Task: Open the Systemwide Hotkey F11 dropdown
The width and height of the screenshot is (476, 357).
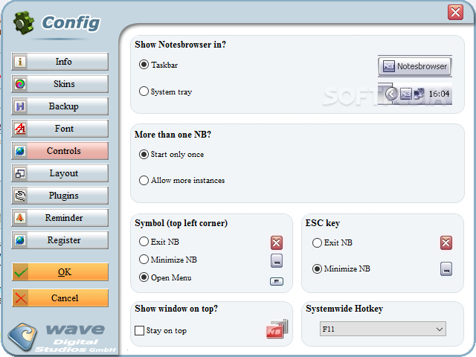Action: (x=382, y=329)
